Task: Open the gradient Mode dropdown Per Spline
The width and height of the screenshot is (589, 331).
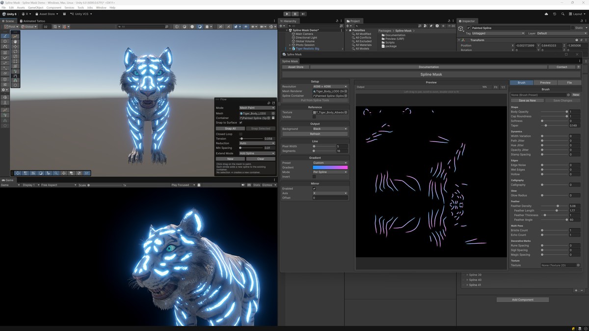Action: tap(330, 172)
